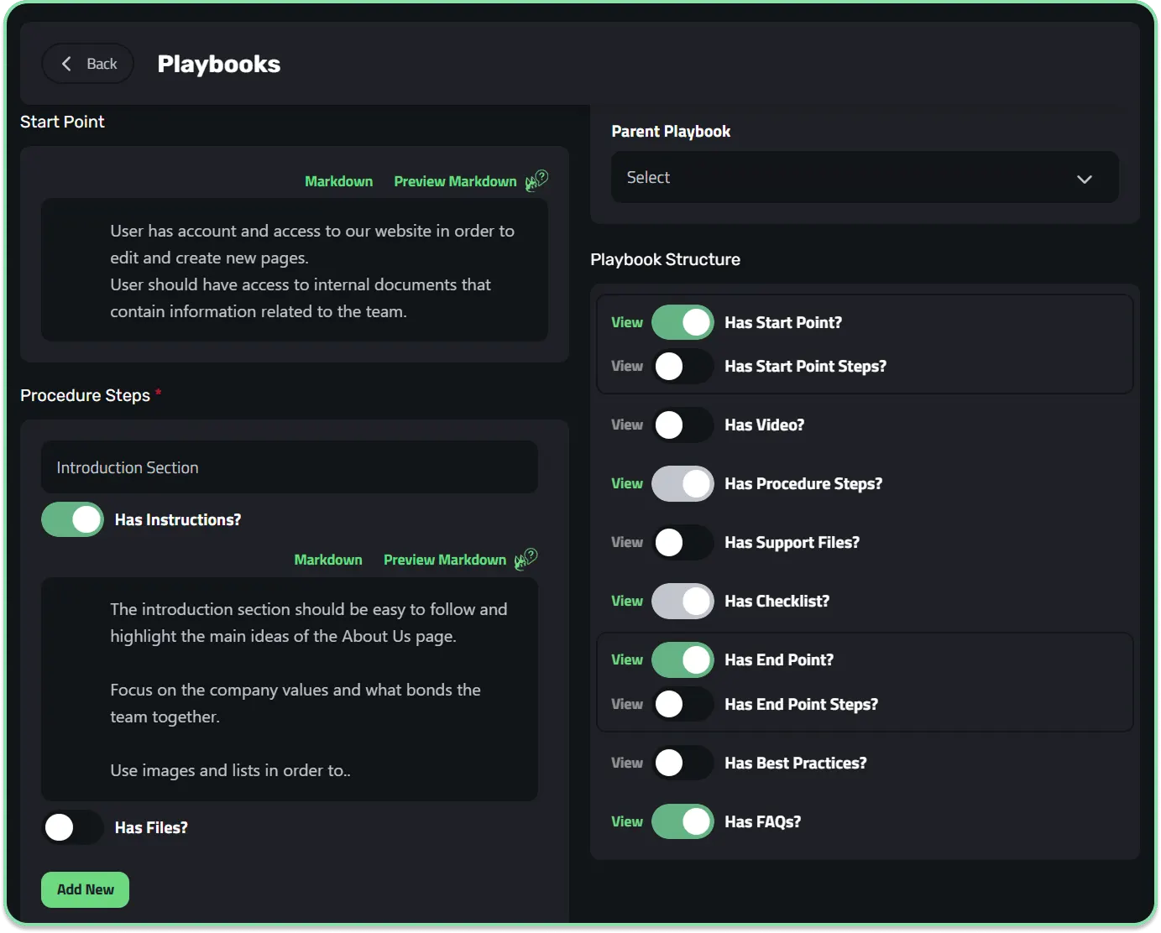Viewport: 1161px width, 933px height.
Task: Click the Back button
Action: [88, 64]
